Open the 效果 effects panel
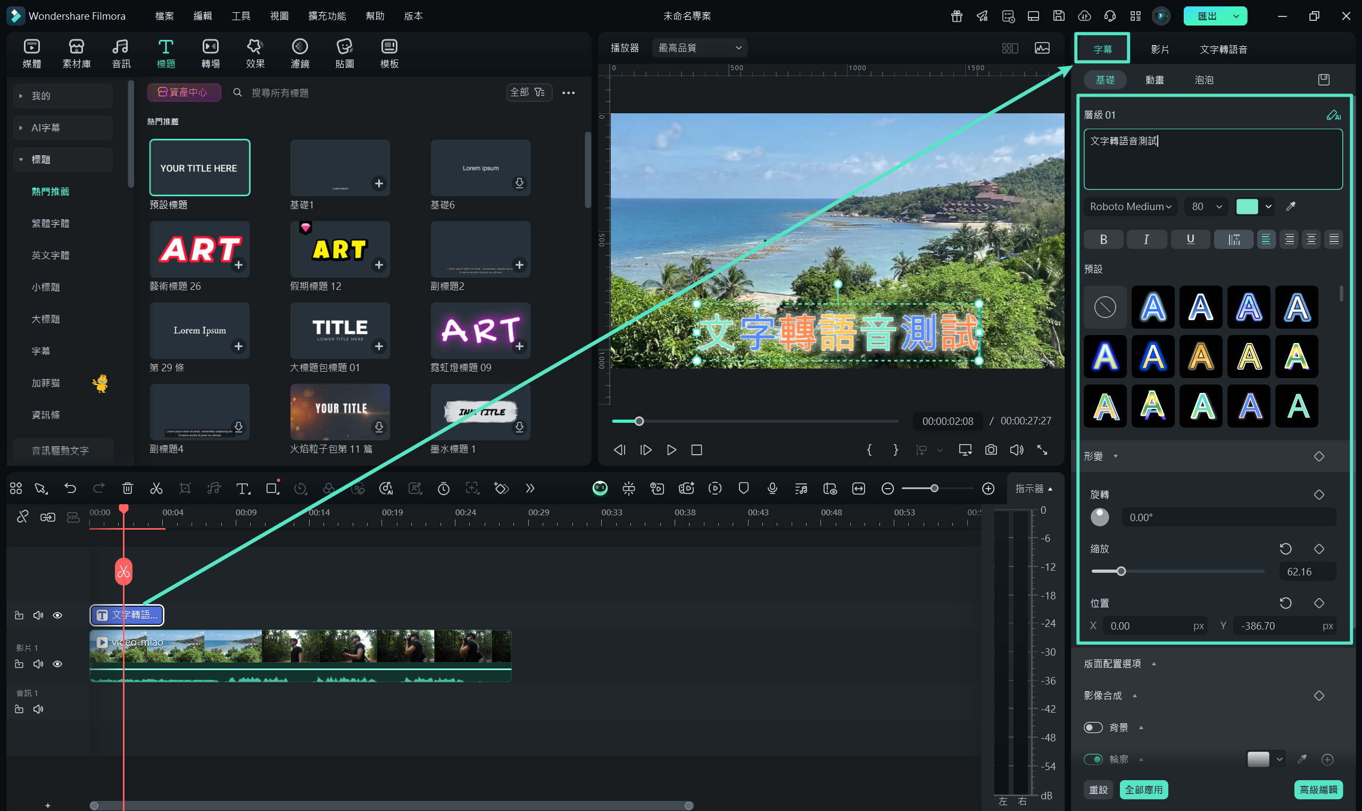1362x811 pixels. click(x=255, y=54)
